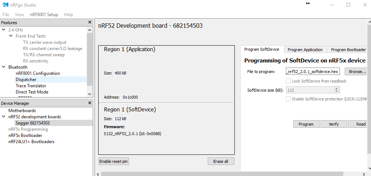Collapse the Front-End Tests node
This screenshot has height=176, width=371.
click(11, 36)
